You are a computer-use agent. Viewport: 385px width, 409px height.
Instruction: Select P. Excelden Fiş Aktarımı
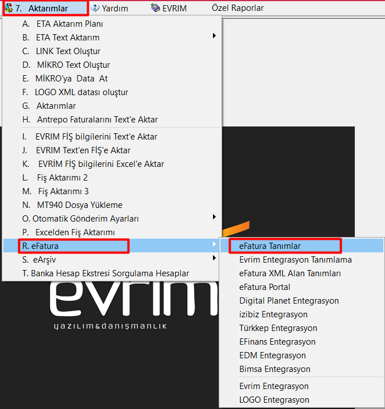pos(112,232)
